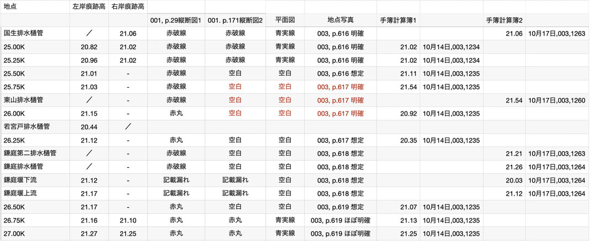Select the 26.50K row label
The image size is (590, 241).
pos(14,207)
